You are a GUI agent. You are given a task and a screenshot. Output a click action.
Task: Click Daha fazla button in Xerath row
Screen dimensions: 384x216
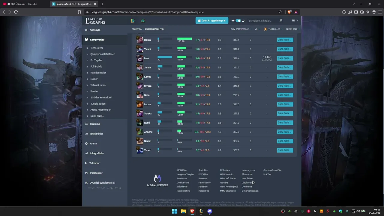point(285,150)
